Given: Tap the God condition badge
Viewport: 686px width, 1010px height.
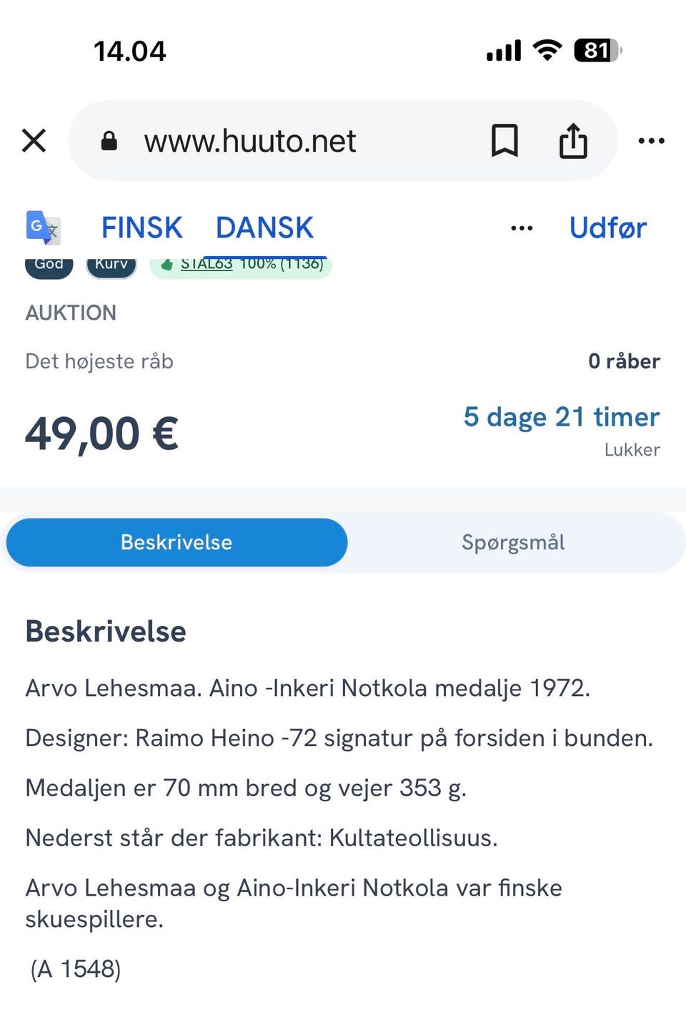Looking at the screenshot, I should click(49, 265).
